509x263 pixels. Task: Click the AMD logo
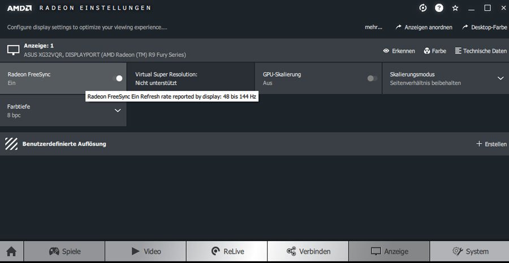19,8
